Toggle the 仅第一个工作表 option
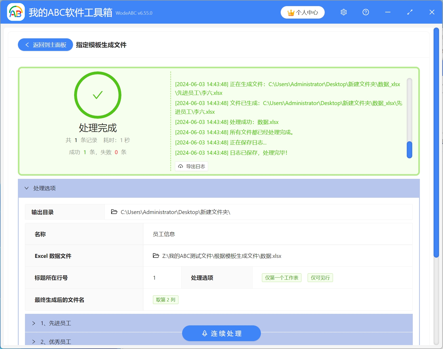 coord(281,278)
